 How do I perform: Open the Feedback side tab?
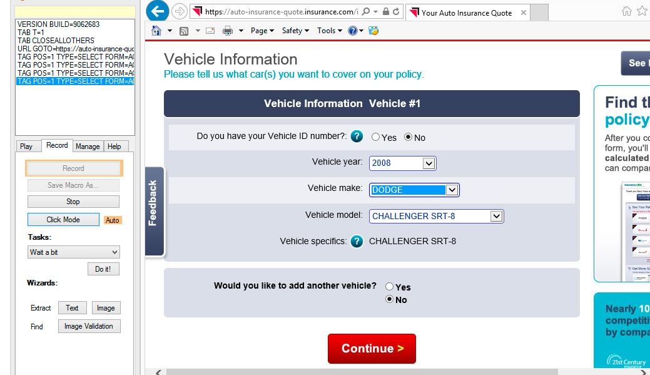[x=154, y=211]
